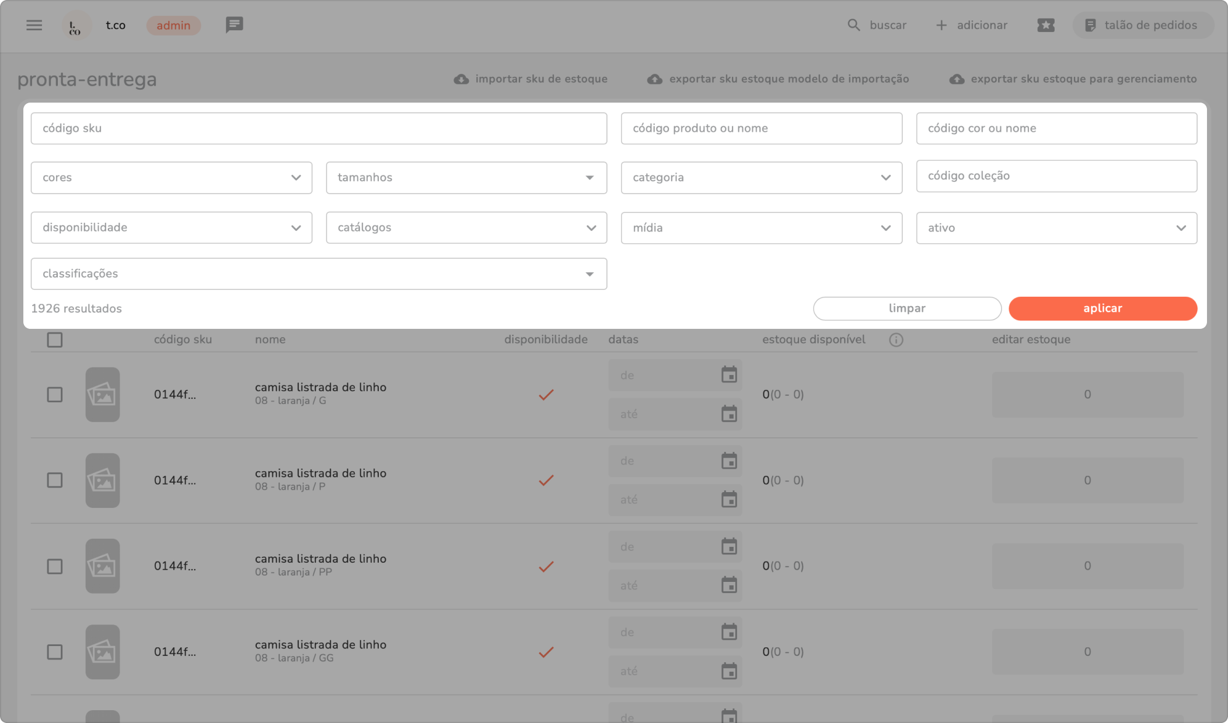The image size is (1228, 723).
Task: Focus the código sku input field
Action: point(319,128)
